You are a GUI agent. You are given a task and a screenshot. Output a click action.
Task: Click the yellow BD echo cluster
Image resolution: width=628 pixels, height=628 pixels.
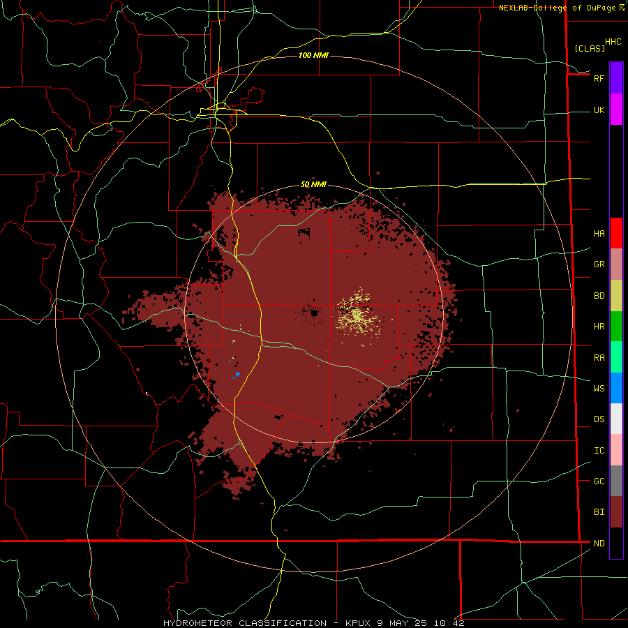click(x=357, y=313)
